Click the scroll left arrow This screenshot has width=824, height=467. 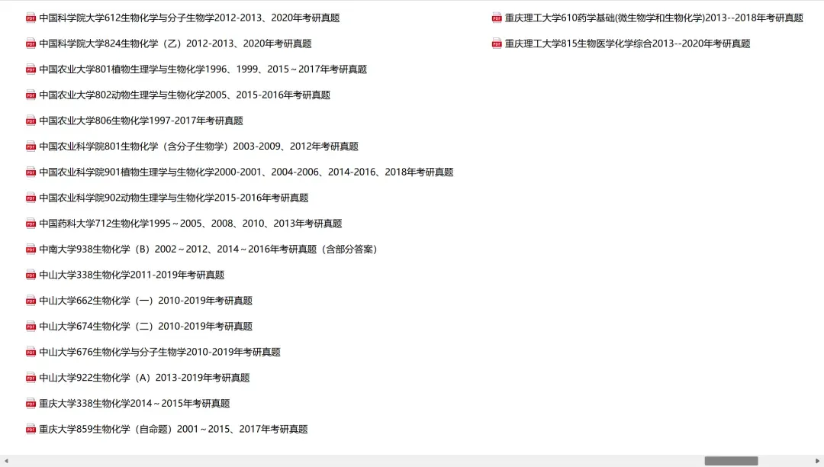6,461
